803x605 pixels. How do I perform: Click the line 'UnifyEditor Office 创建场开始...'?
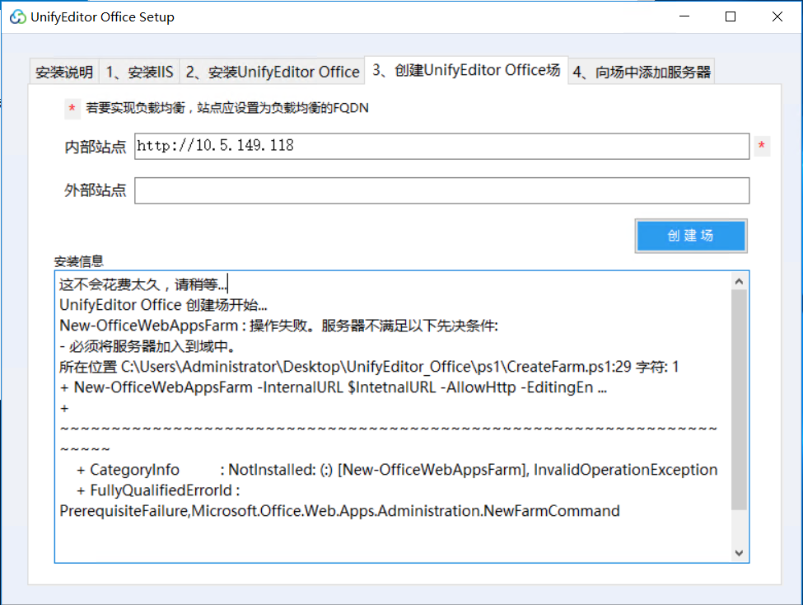point(163,305)
